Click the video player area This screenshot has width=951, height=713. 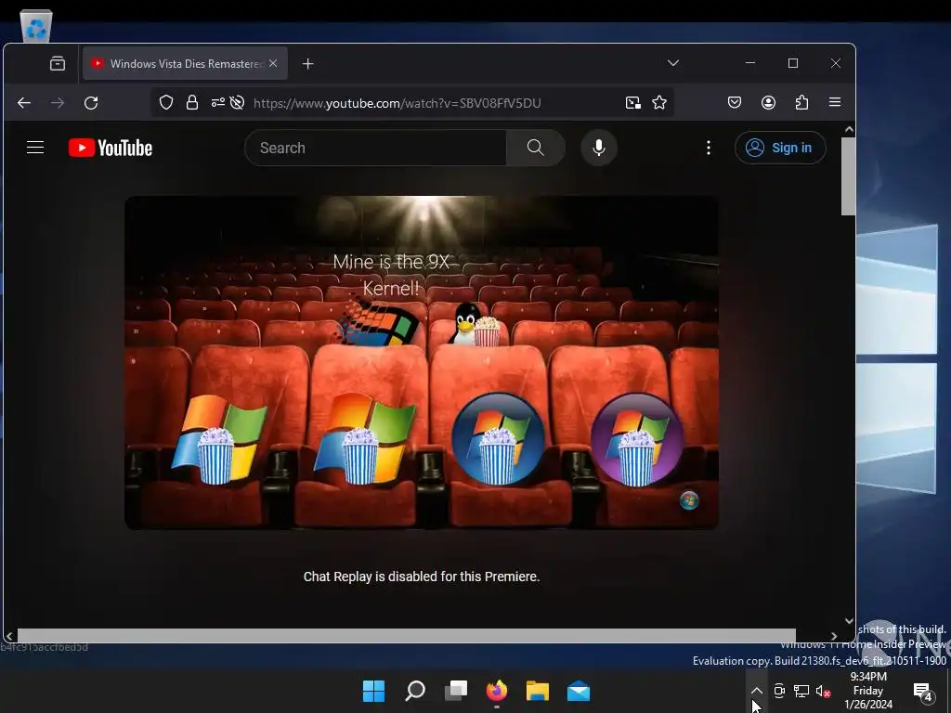coord(422,363)
